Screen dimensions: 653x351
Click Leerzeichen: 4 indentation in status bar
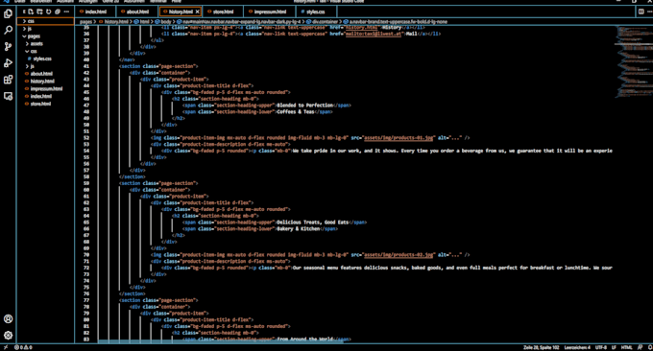577,347
